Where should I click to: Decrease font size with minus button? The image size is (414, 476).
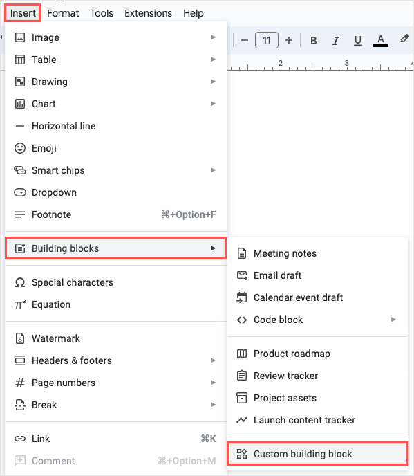pyautogui.click(x=245, y=40)
